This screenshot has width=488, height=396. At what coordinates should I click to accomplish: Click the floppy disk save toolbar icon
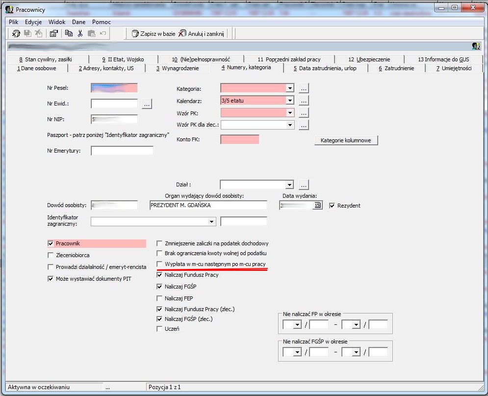(x=27, y=33)
